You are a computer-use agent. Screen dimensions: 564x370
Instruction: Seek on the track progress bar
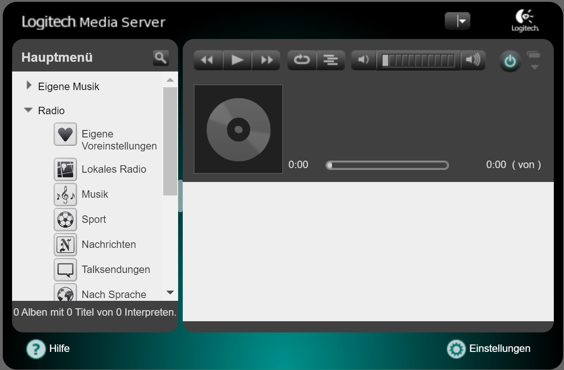coord(387,165)
